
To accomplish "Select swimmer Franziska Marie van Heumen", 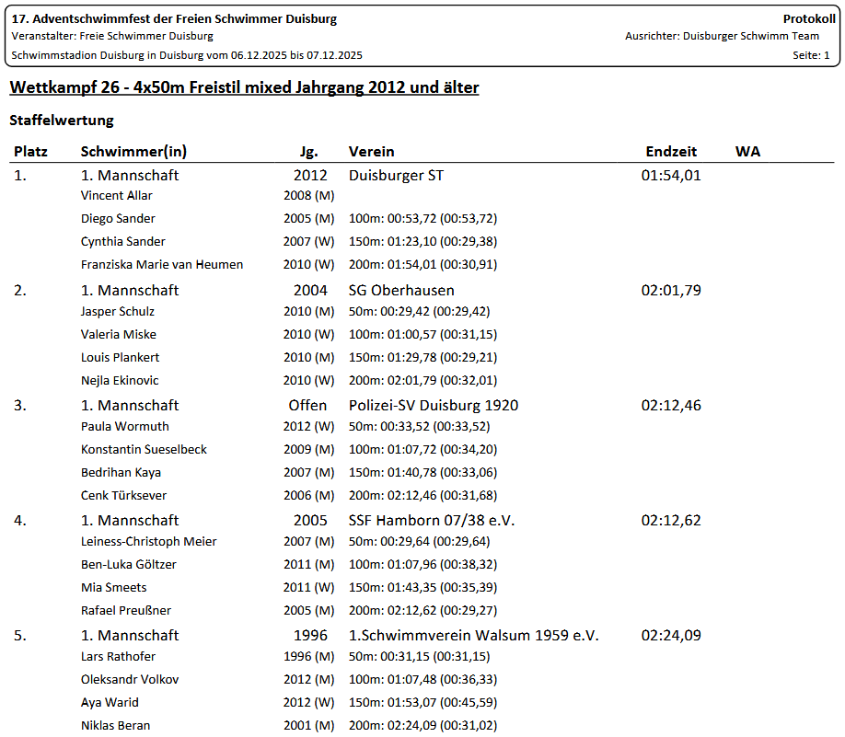I will (162, 265).
